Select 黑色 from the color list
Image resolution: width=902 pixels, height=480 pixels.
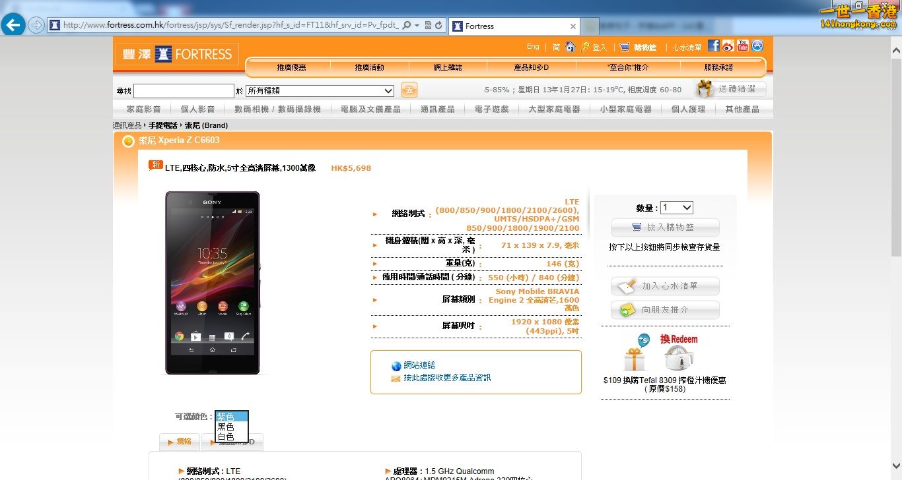pos(226,426)
